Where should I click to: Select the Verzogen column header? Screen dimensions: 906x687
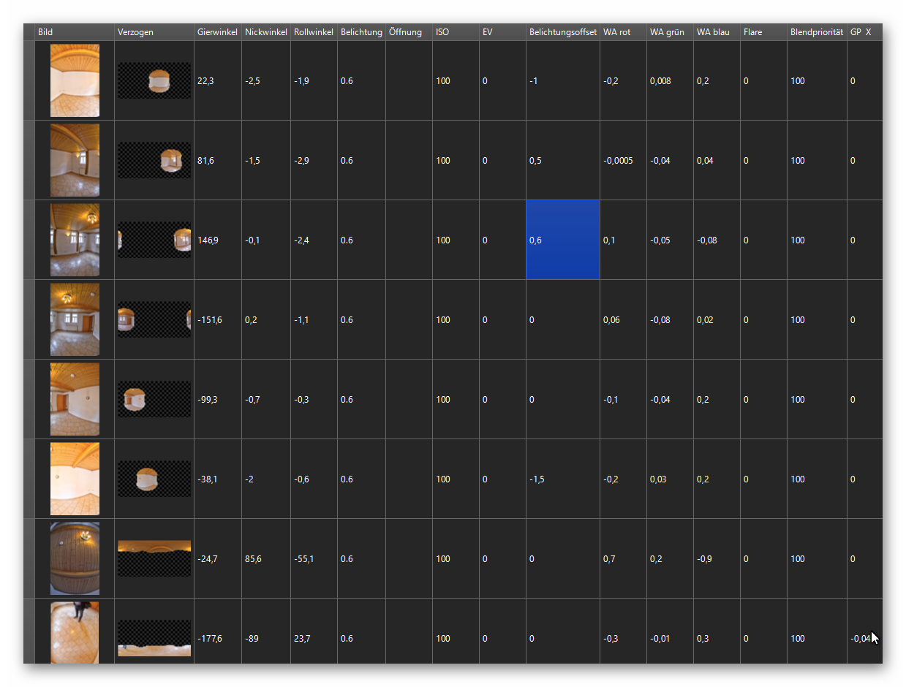tap(154, 32)
